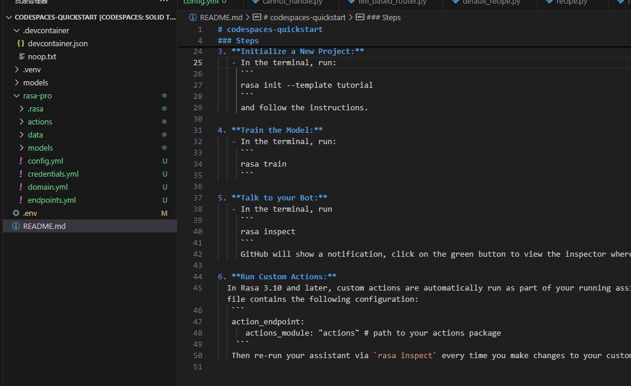Viewport: 631px width, 386px height.
Task: Click the JSON braces icon of devcontainer.json
Action: click(21, 43)
